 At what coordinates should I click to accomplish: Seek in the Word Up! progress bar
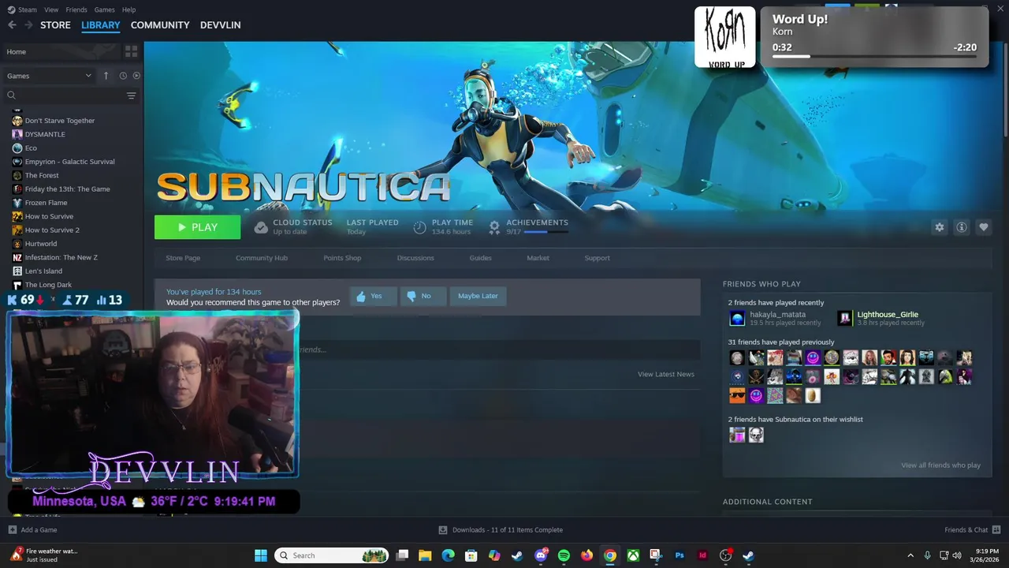pos(874,57)
